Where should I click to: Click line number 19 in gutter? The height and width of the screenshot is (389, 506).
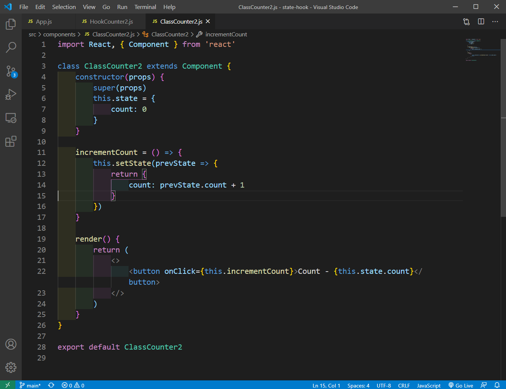41,239
